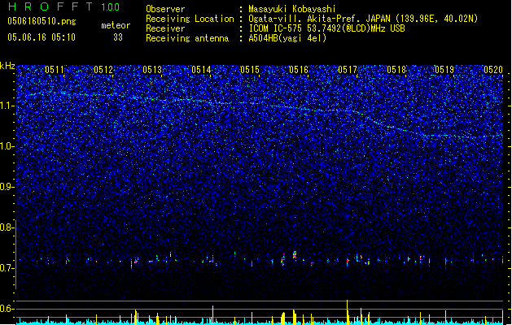Click the 1.0 frequency axis label
Image resolution: width=512 pixels, height=325 pixels.
7,146
